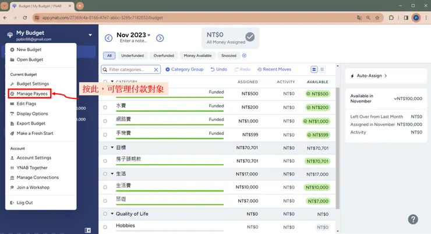
Task: Open the browser zoom magnifier icon
Action: (x=368, y=17)
